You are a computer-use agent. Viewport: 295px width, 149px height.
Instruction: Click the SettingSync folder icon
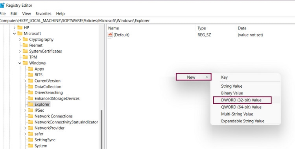(x=30, y=140)
